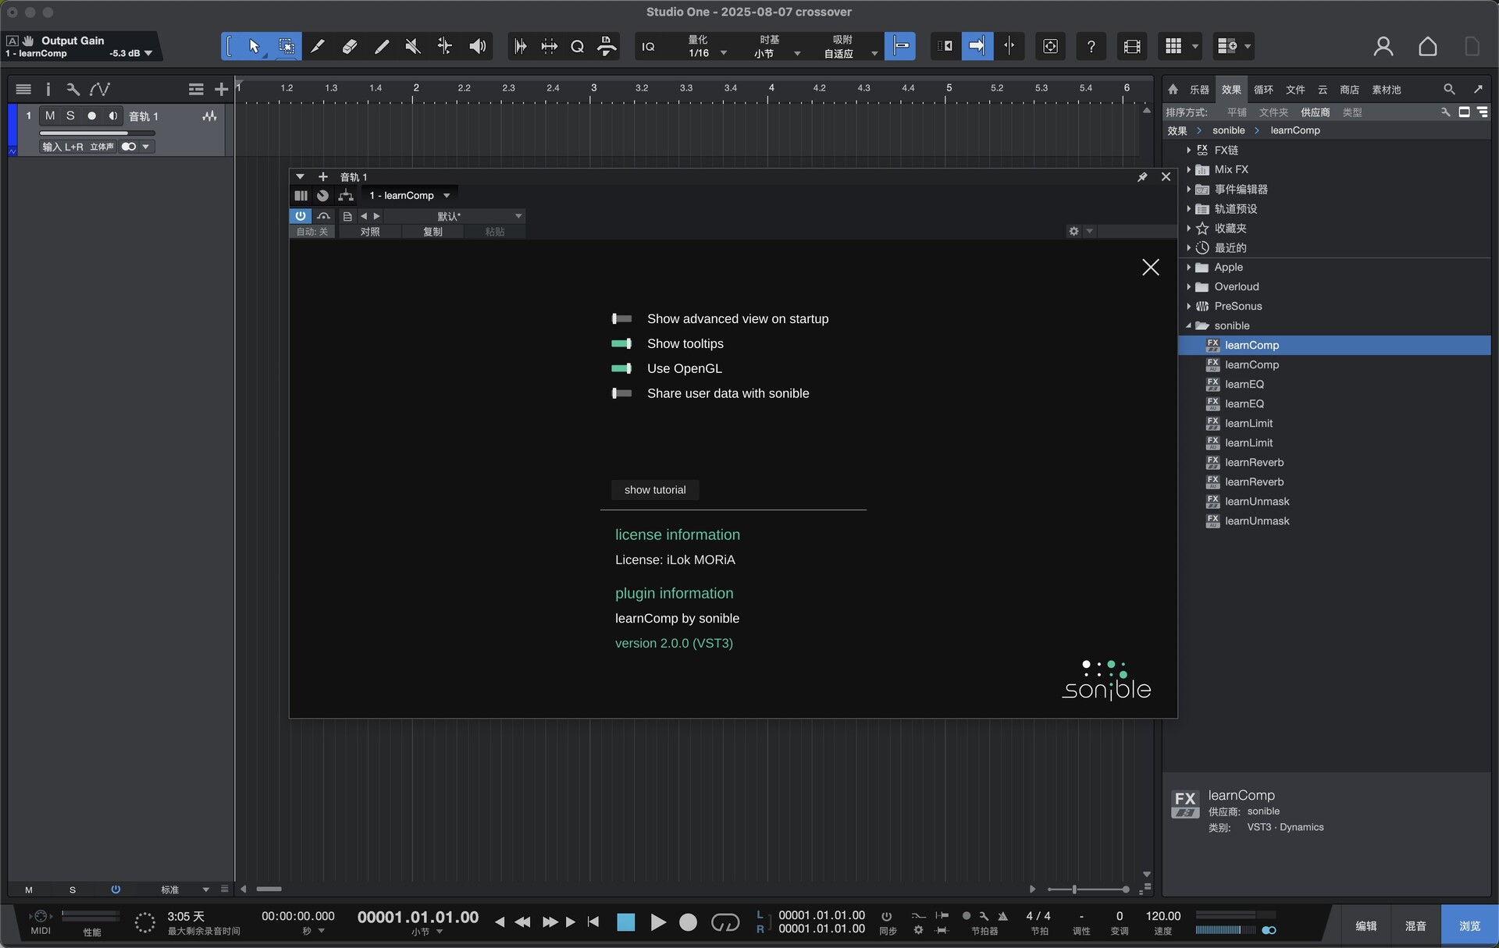Close the learnComp settings overlay
Screen dimensions: 1499x948
coord(1150,268)
